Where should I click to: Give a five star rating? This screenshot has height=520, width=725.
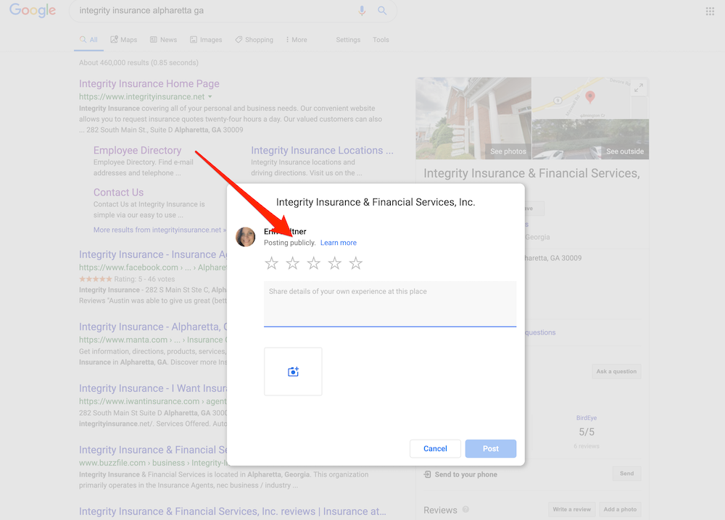pyautogui.click(x=355, y=263)
